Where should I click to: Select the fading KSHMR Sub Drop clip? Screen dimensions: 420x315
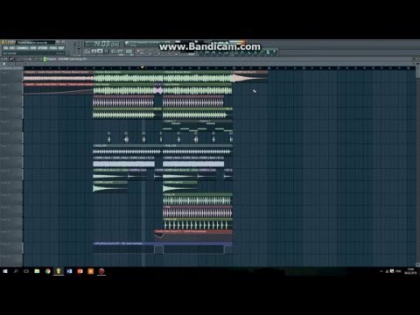pos(250,76)
